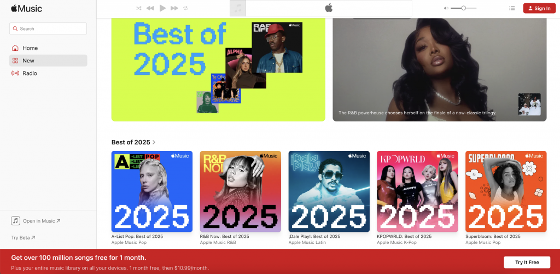560x274 pixels.
Task: Adjust the volume slider
Action: pyautogui.click(x=463, y=8)
